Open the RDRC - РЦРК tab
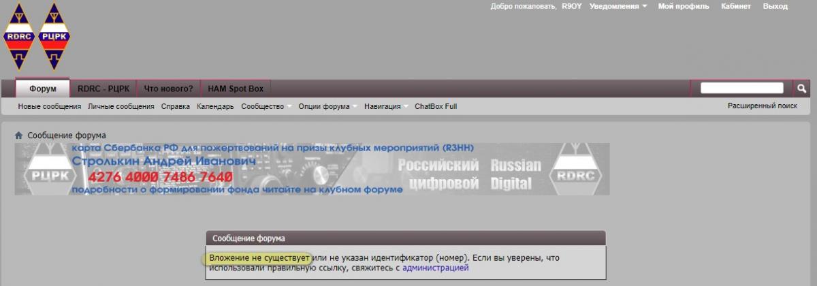This screenshot has height=286, width=817. [103, 89]
